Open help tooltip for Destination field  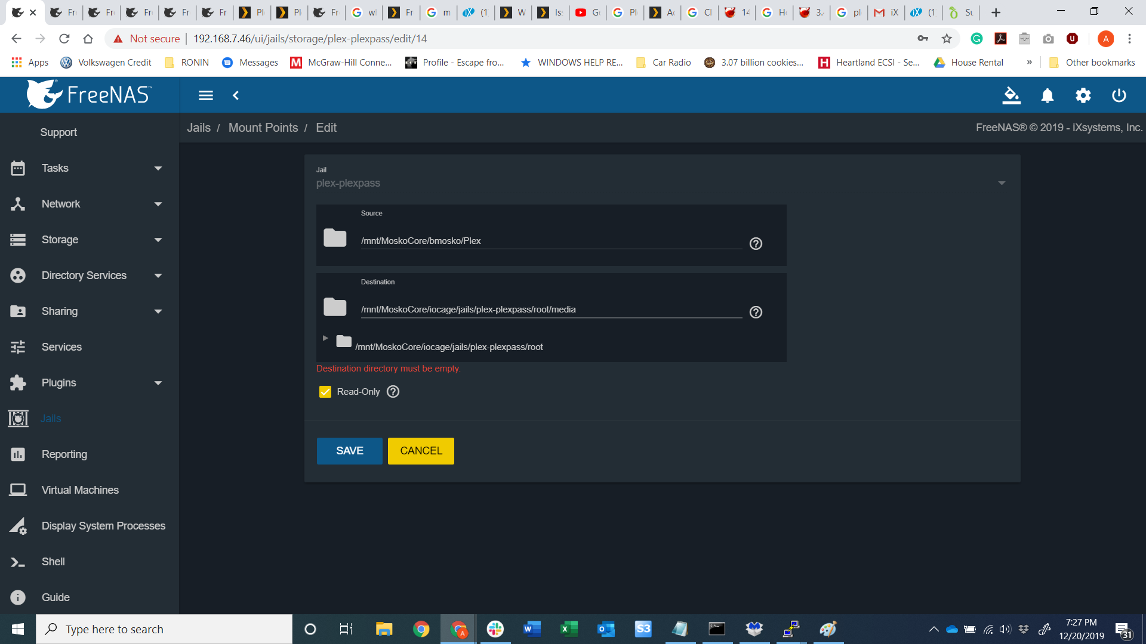point(756,312)
